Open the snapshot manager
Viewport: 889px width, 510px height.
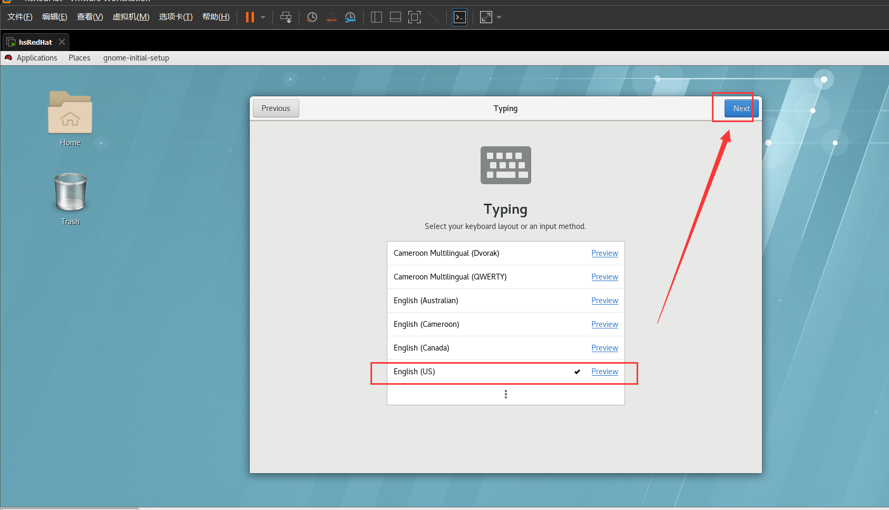[350, 17]
